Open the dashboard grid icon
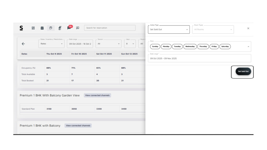Image resolution: width=267 pixels, height=150 pixels. point(33,28)
